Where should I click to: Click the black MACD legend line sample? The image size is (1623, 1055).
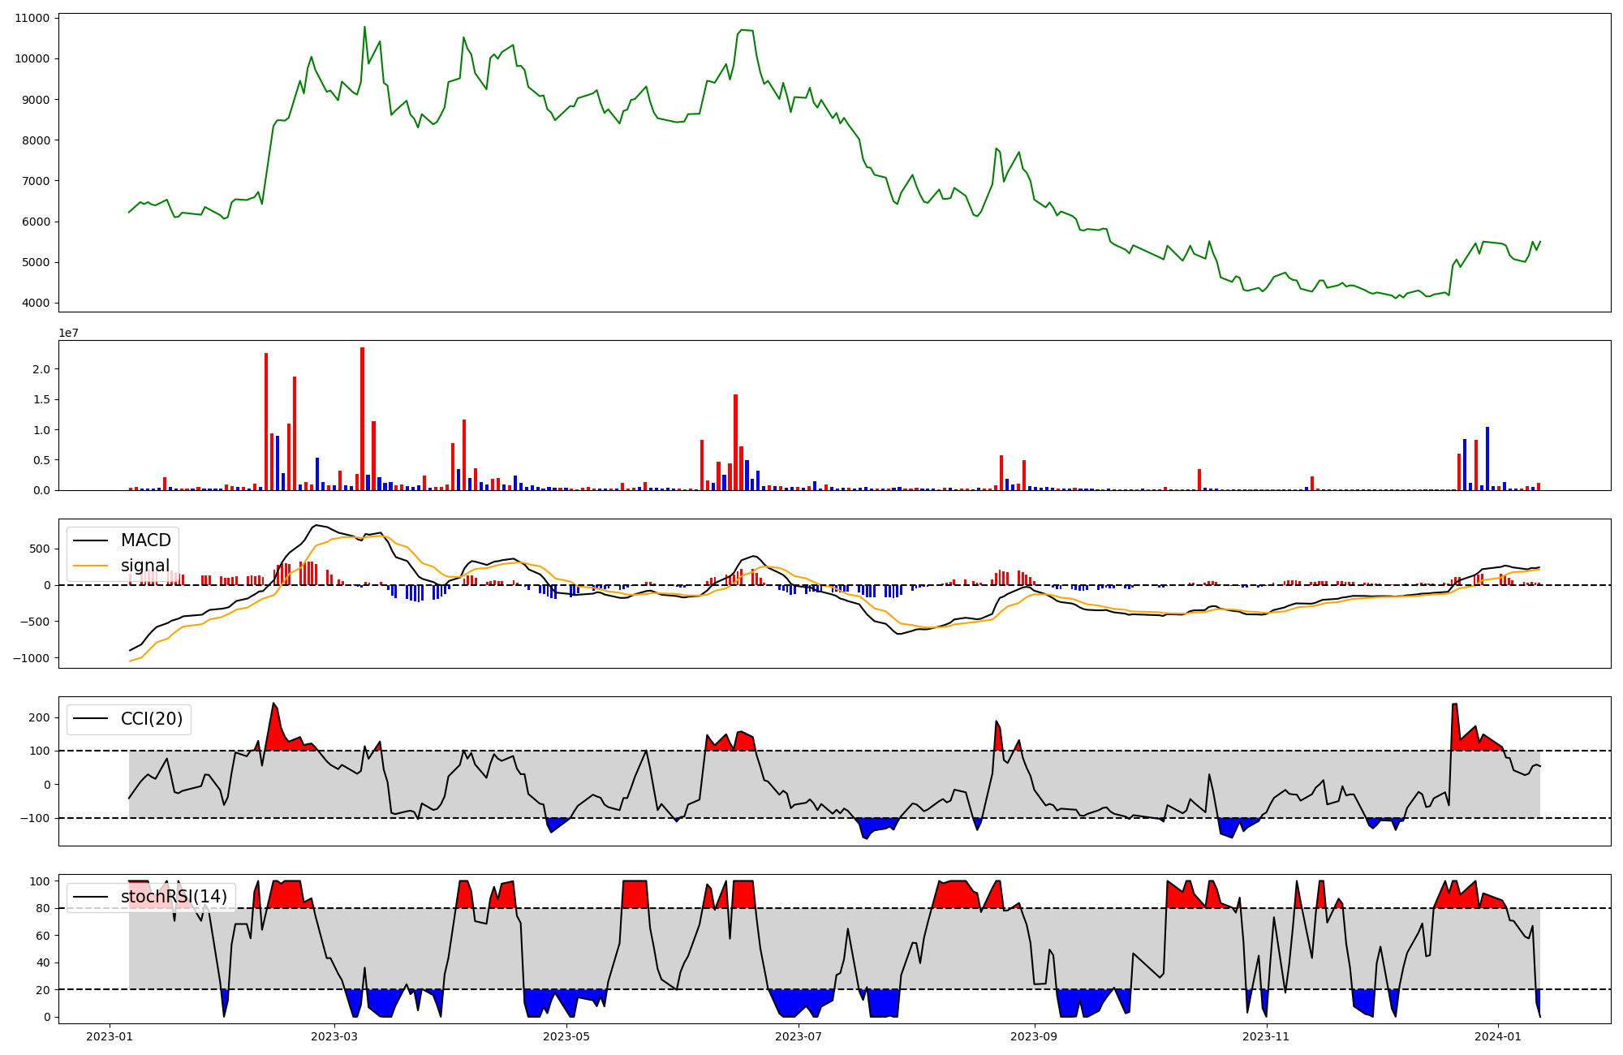click(x=90, y=541)
